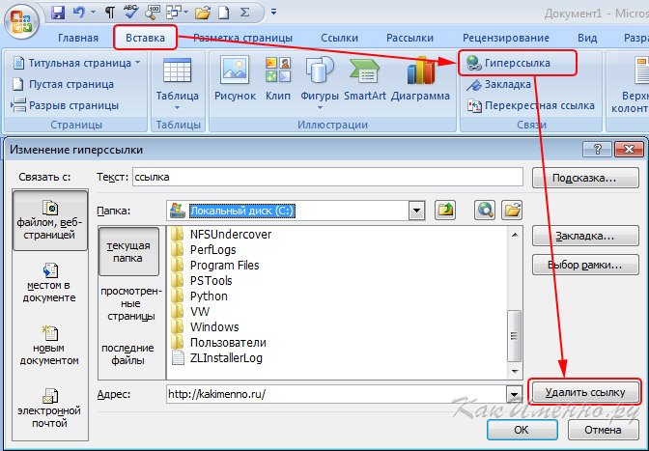The height and width of the screenshot is (451, 649).
Task: Click the Выбор рамки... button
Action: click(585, 265)
